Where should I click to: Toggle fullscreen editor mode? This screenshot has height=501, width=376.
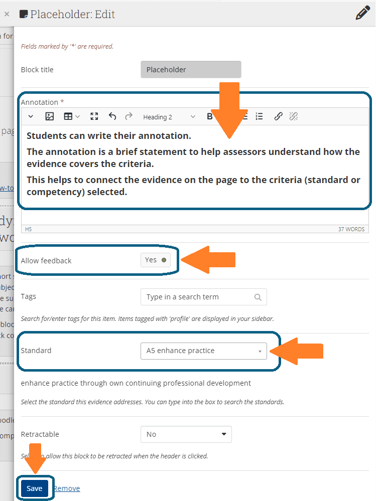[x=94, y=116]
